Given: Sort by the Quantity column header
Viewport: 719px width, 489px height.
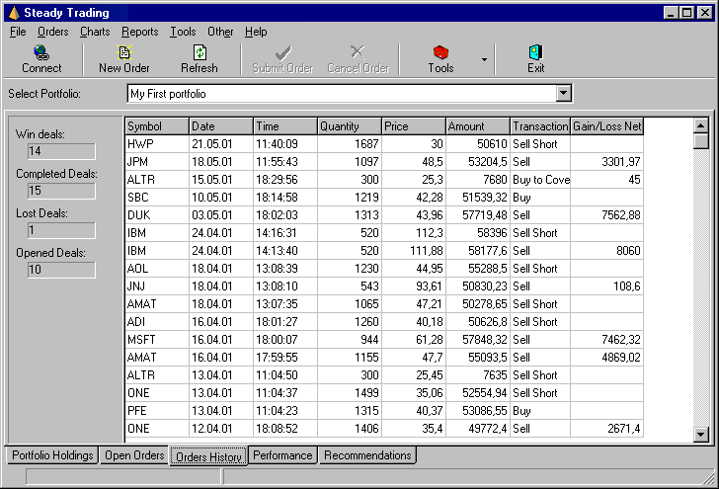Looking at the screenshot, I should (350, 126).
